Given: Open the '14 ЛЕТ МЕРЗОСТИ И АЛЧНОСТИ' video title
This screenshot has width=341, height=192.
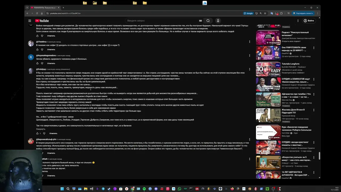Looking at the screenshot, I should (x=295, y=174).
